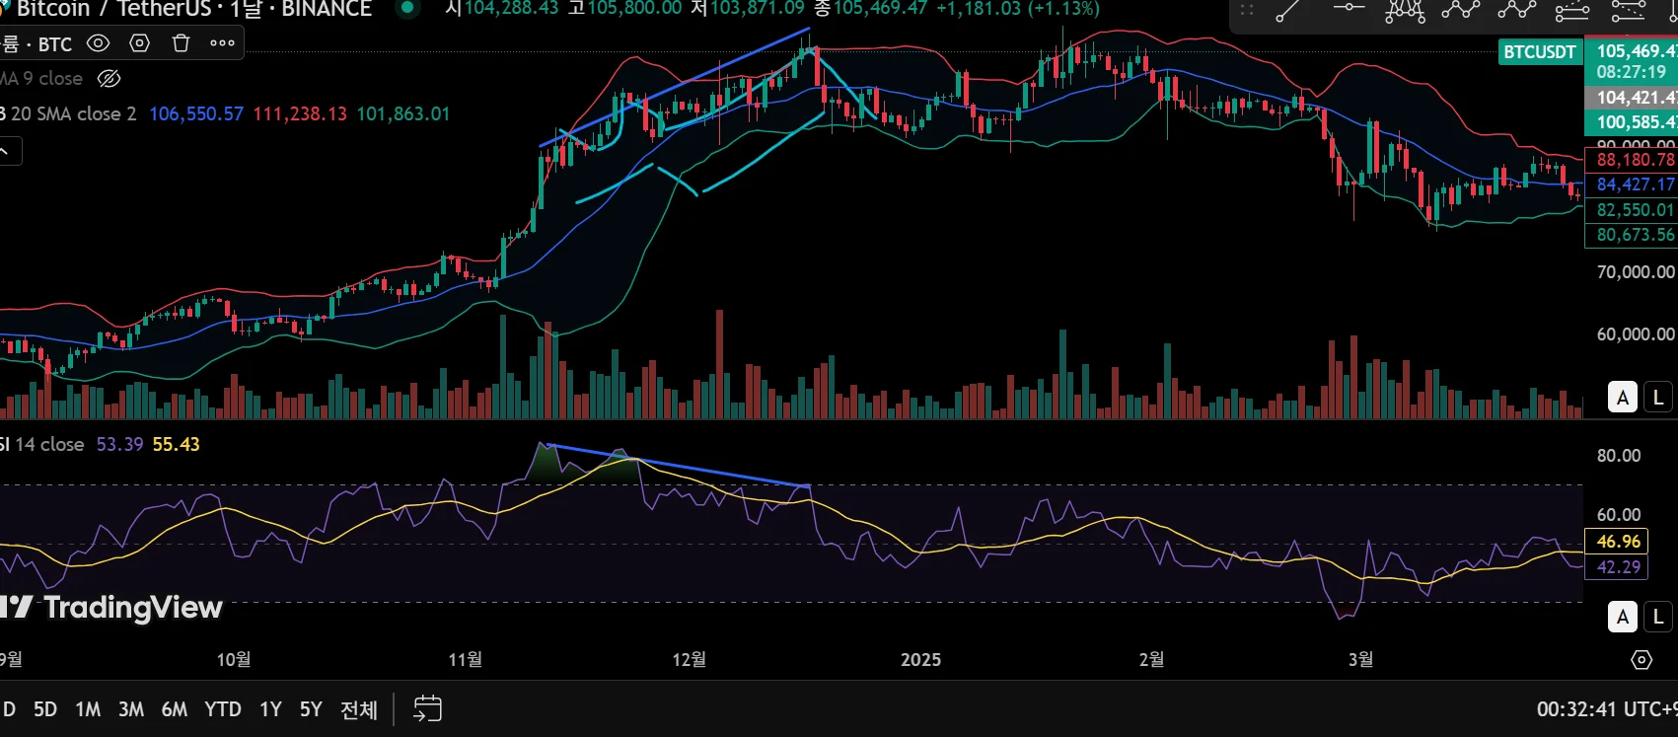Toggle log scale on the price chart pane
The image size is (1678, 737).
click(1658, 398)
